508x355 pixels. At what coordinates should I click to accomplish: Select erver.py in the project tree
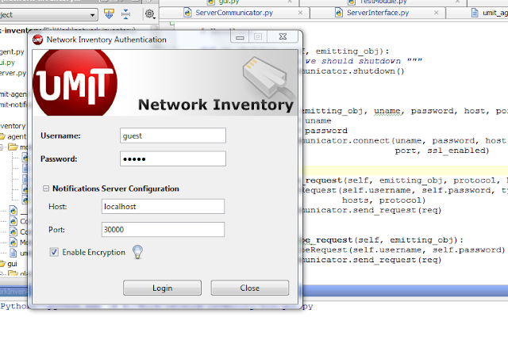click(x=13, y=73)
